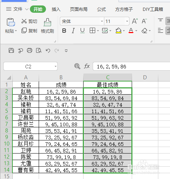
Task: Click the eraser clear formatting icon
Action: pyautogui.click(x=144, y=31)
